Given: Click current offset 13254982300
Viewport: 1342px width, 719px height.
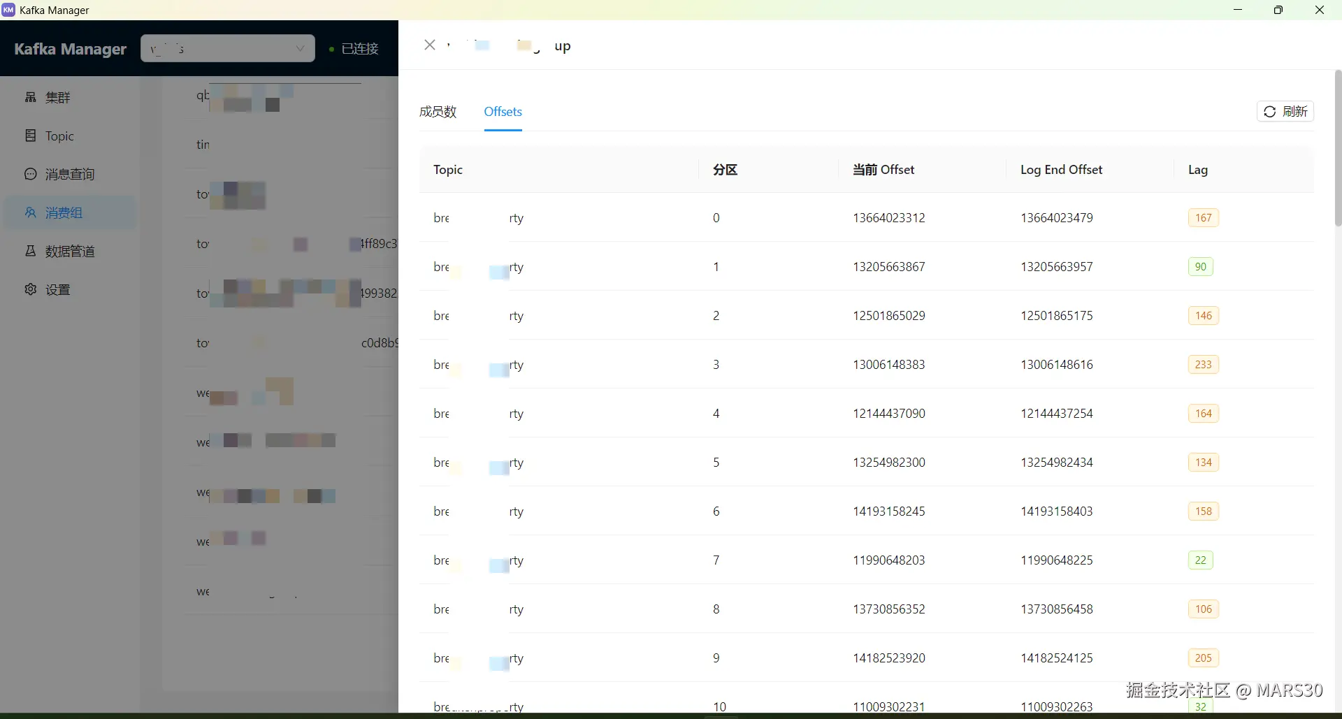Looking at the screenshot, I should [889, 463].
